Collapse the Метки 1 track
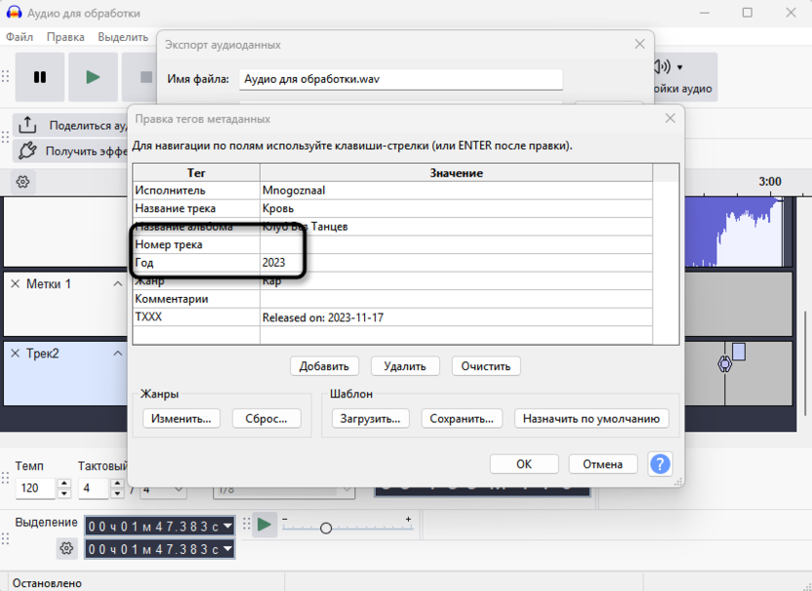 pos(117,283)
